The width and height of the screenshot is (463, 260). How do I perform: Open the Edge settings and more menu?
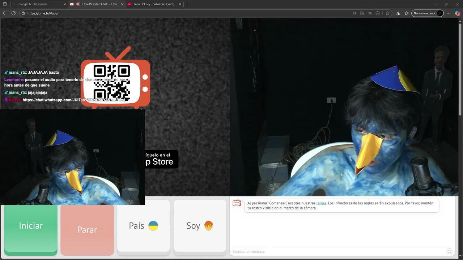[x=449, y=13]
